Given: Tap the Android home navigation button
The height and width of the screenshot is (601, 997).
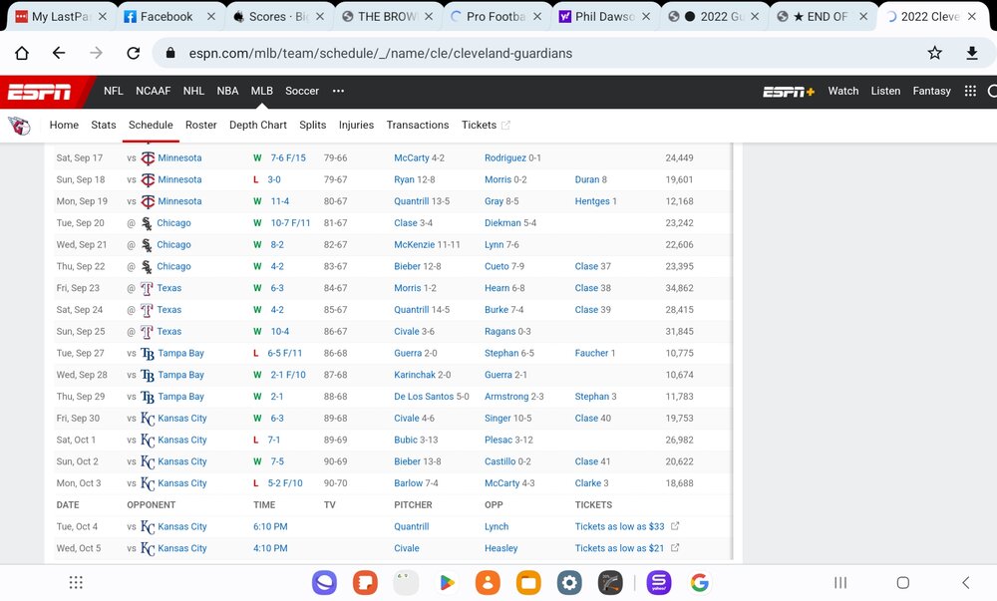Looking at the screenshot, I should coord(903,583).
